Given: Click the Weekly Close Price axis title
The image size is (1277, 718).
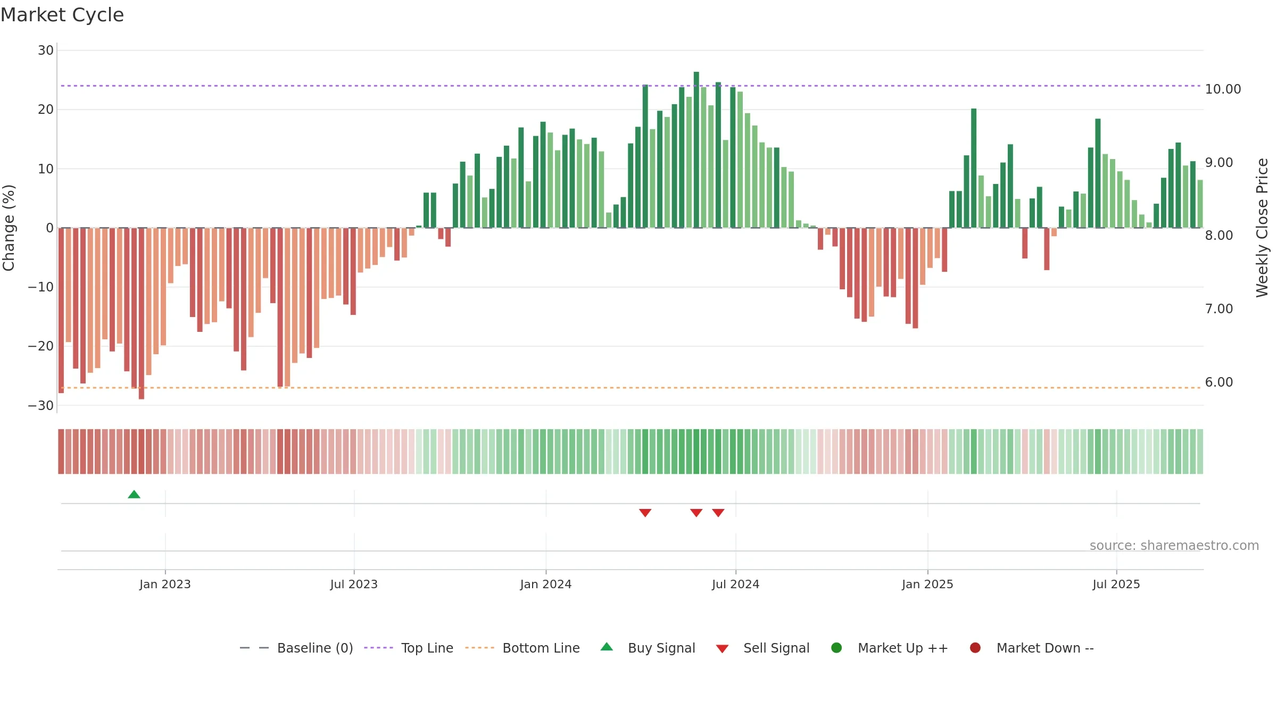Looking at the screenshot, I should coord(1262,228).
